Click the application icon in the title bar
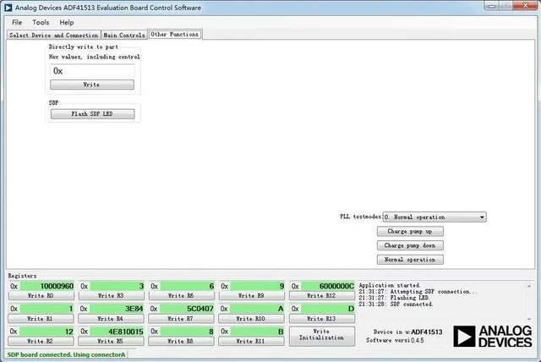Viewport: 541px width, 362px height. (x=8, y=8)
